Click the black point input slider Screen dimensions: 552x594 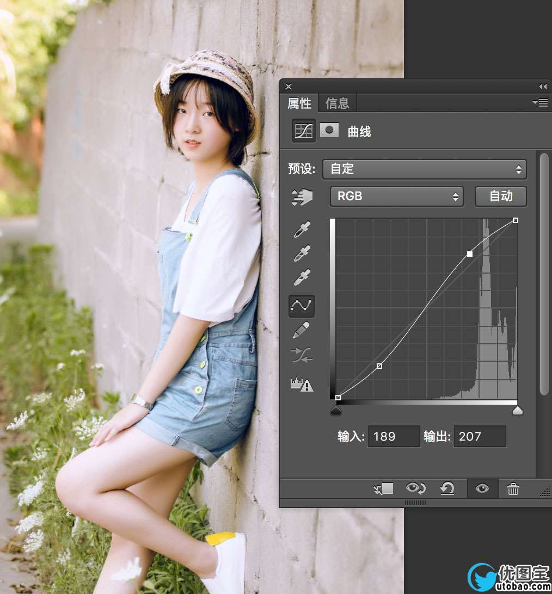click(x=336, y=411)
